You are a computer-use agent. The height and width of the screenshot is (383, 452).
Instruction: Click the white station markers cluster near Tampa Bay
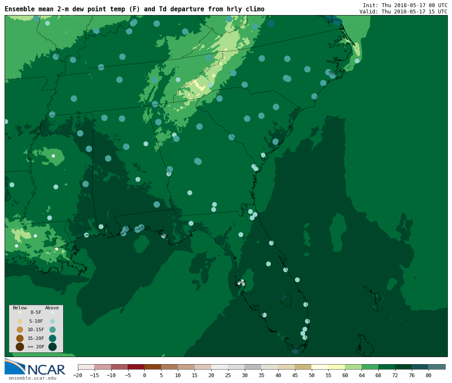241,283
